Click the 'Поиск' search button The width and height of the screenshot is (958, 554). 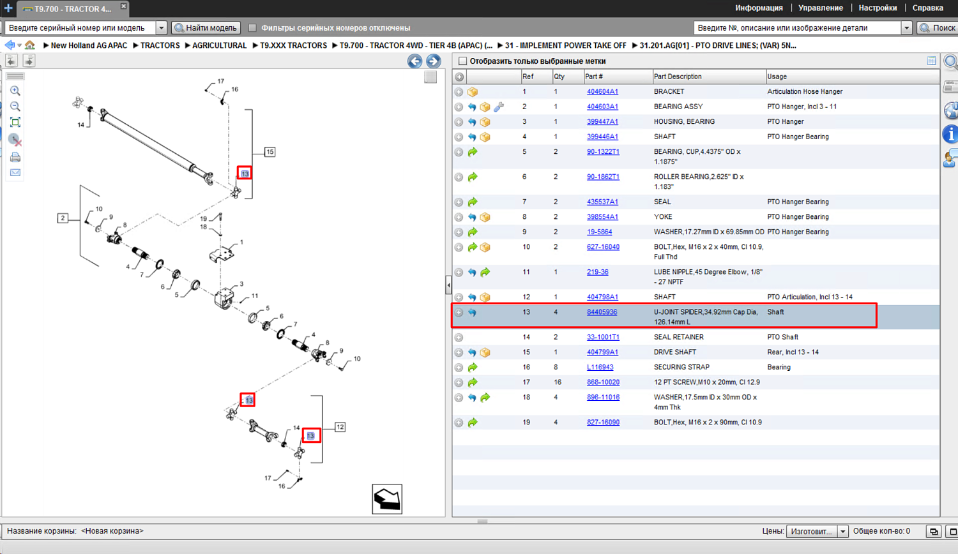[938, 28]
